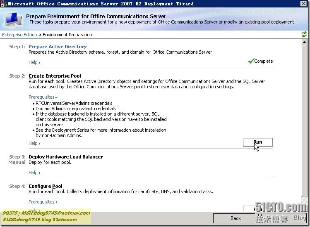Close the Deployment Wizard window
310x227 pixels.
(x=304, y=4)
